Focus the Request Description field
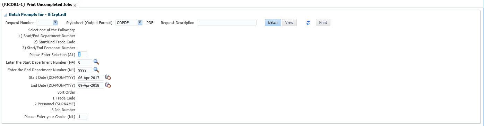This screenshot has width=484, height=126. tap(227, 23)
